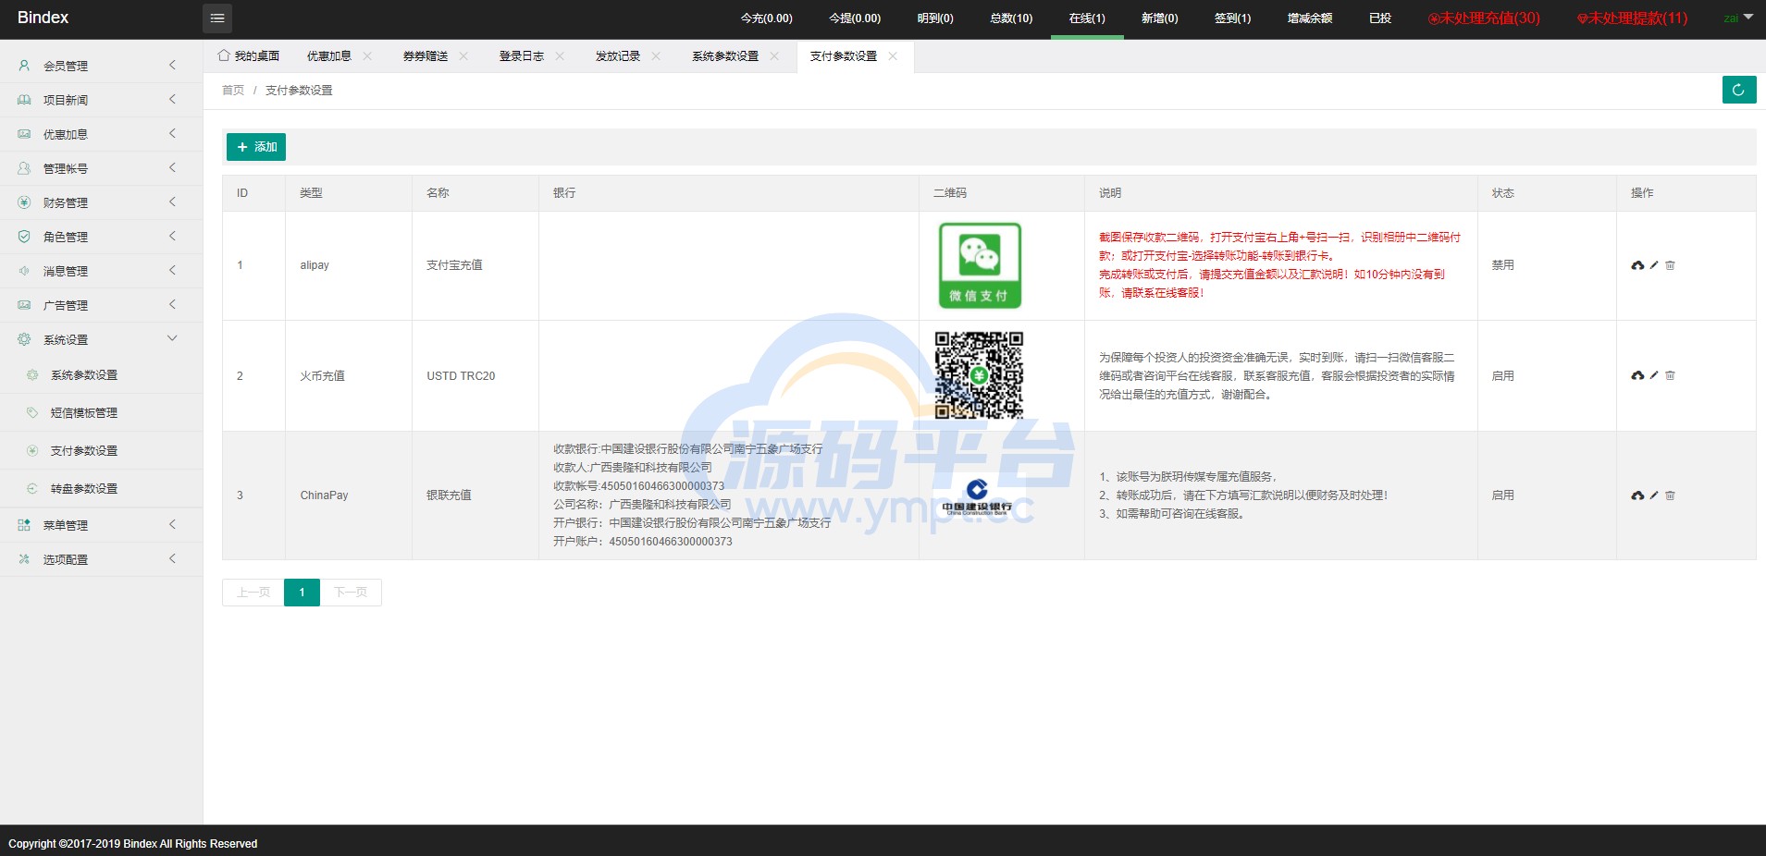Click the China Construction Bank logo image
This screenshot has height=856, width=1766.
[977, 495]
